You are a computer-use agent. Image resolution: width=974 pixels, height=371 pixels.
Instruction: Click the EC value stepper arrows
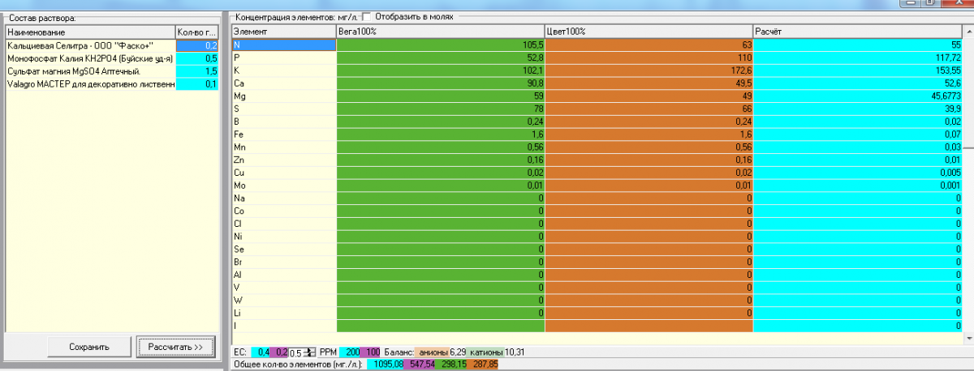click(x=309, y=352)
